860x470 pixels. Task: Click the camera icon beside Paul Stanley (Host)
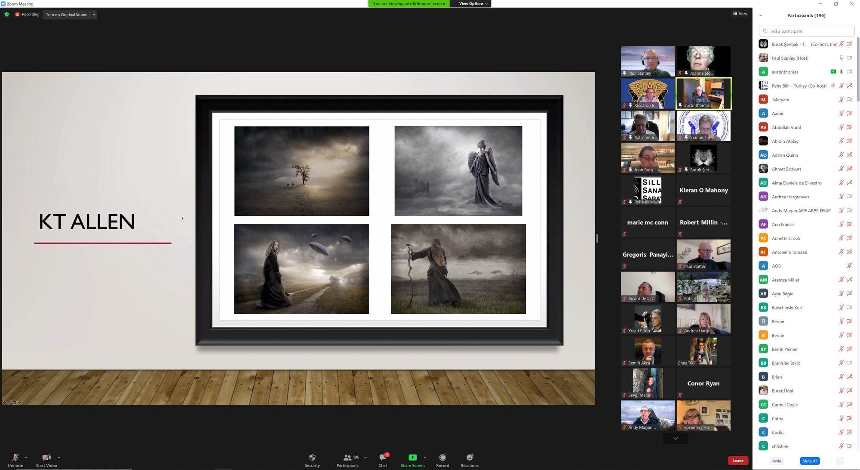coord(850,58)
